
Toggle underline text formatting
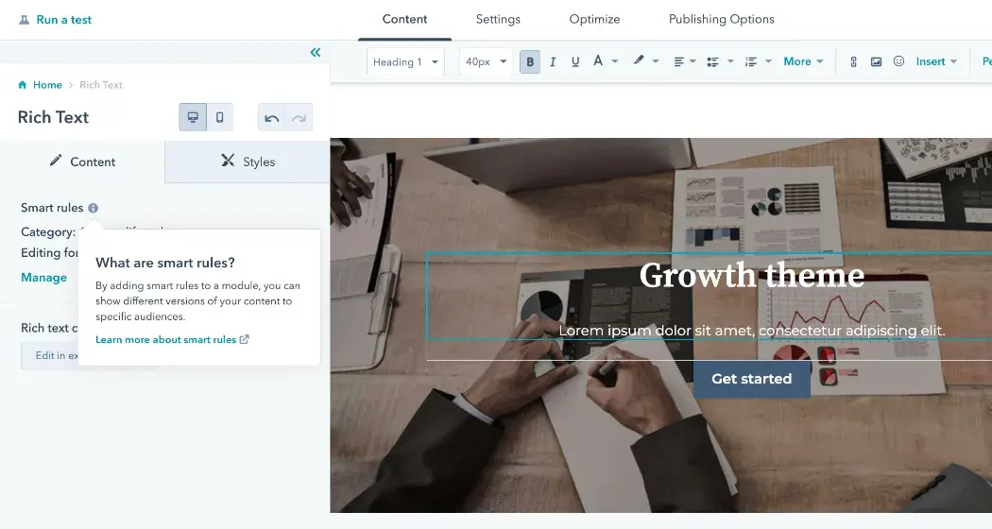(x=575, y=62)
